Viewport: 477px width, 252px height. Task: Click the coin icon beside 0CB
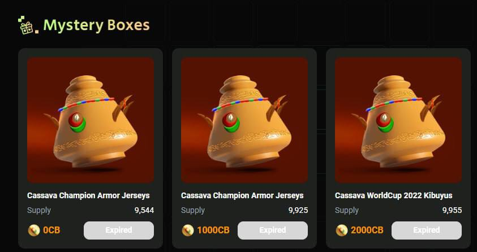coord(34,230)
